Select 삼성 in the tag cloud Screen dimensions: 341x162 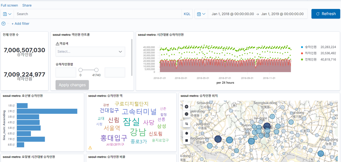point(162,126)
